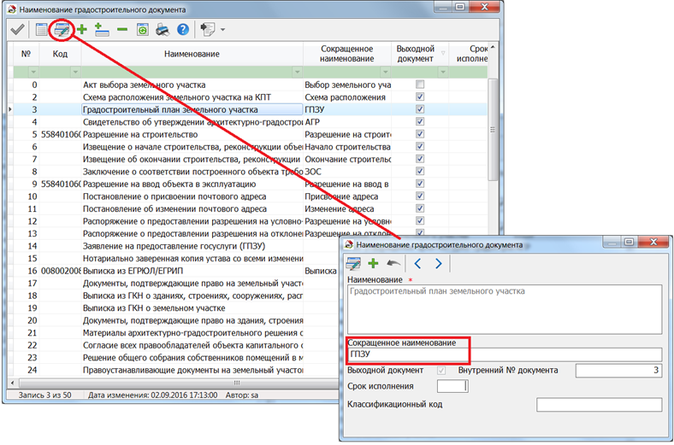Open the edit record form icon
Viewport: 674px width, 445px height.
(62, 30)
